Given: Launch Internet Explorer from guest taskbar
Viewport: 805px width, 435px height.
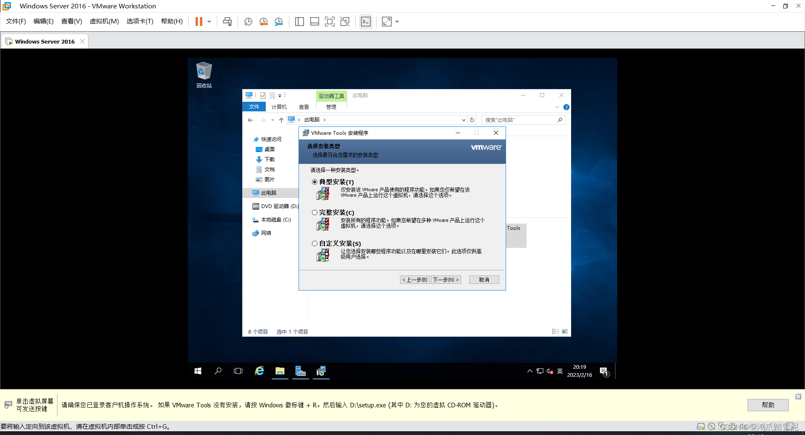Looking at the screenshot, I should click(x=260, y=371).
